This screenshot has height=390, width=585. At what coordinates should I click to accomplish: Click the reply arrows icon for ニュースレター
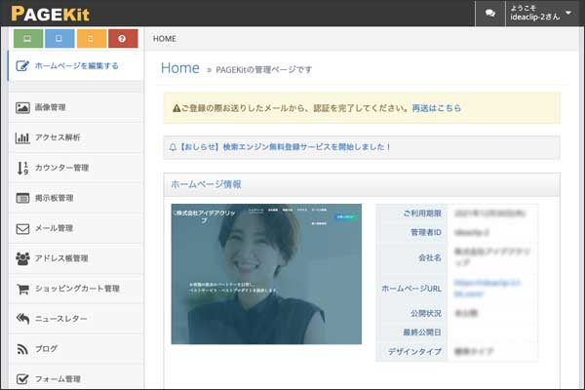point(22,319)
